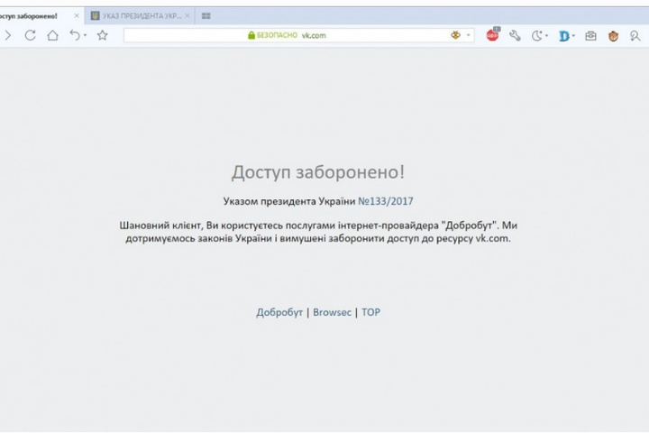Follow the Browsec link
The width and height of the screenshot is (649, 433).
pyautogui.click(x=332, y=312)
